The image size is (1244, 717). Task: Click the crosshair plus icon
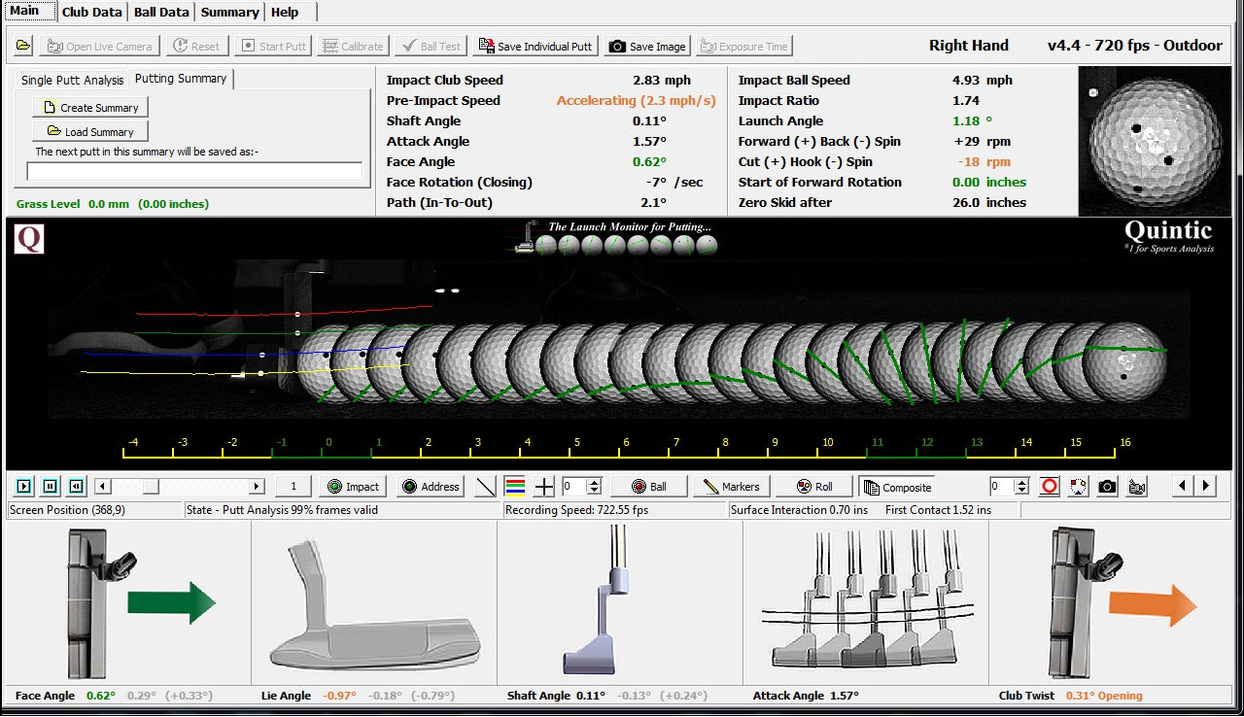[544, 487]
